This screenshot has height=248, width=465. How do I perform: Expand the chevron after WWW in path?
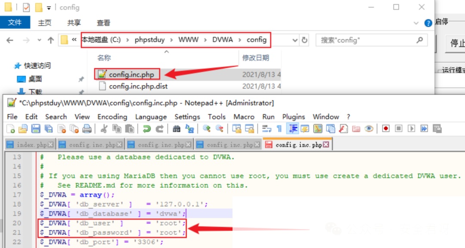coord(205,40)
